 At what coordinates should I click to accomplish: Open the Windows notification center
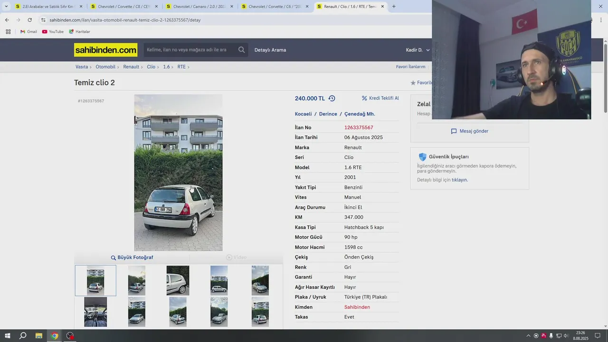click(x=598, y=336)
